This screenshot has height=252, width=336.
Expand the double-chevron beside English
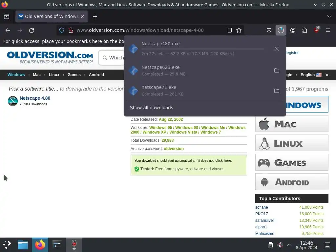(327, 75)
